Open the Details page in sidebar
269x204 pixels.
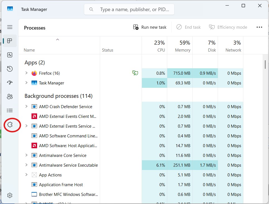pyautogui.click(x=10, y=111)
